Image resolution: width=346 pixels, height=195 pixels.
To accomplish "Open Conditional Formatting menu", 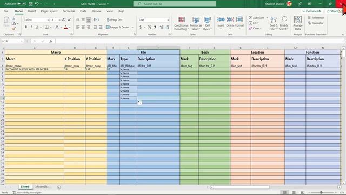I will pos(181,23).
